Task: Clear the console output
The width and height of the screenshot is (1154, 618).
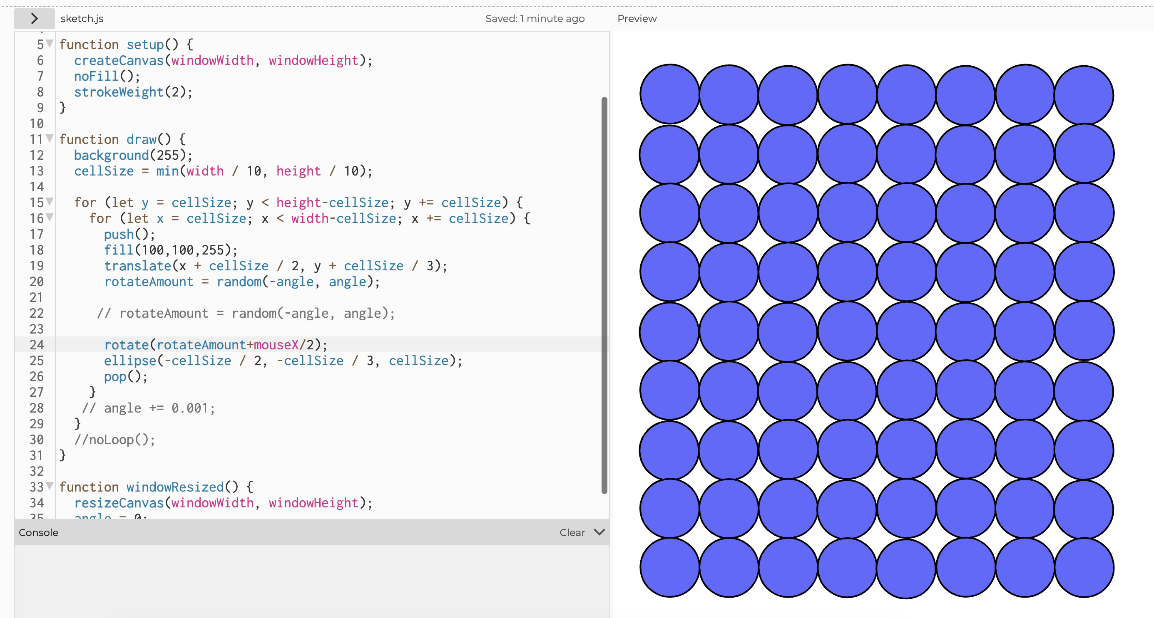Action: 572,532
